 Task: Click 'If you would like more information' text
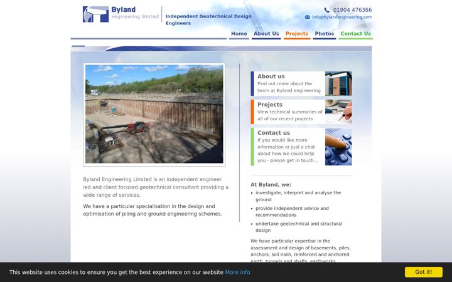click(x=288, y=150)
